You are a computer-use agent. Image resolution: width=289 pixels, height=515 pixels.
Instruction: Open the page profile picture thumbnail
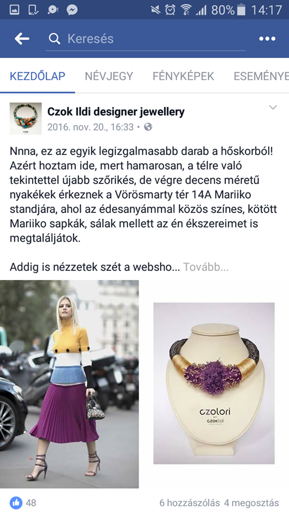point(26,119)
